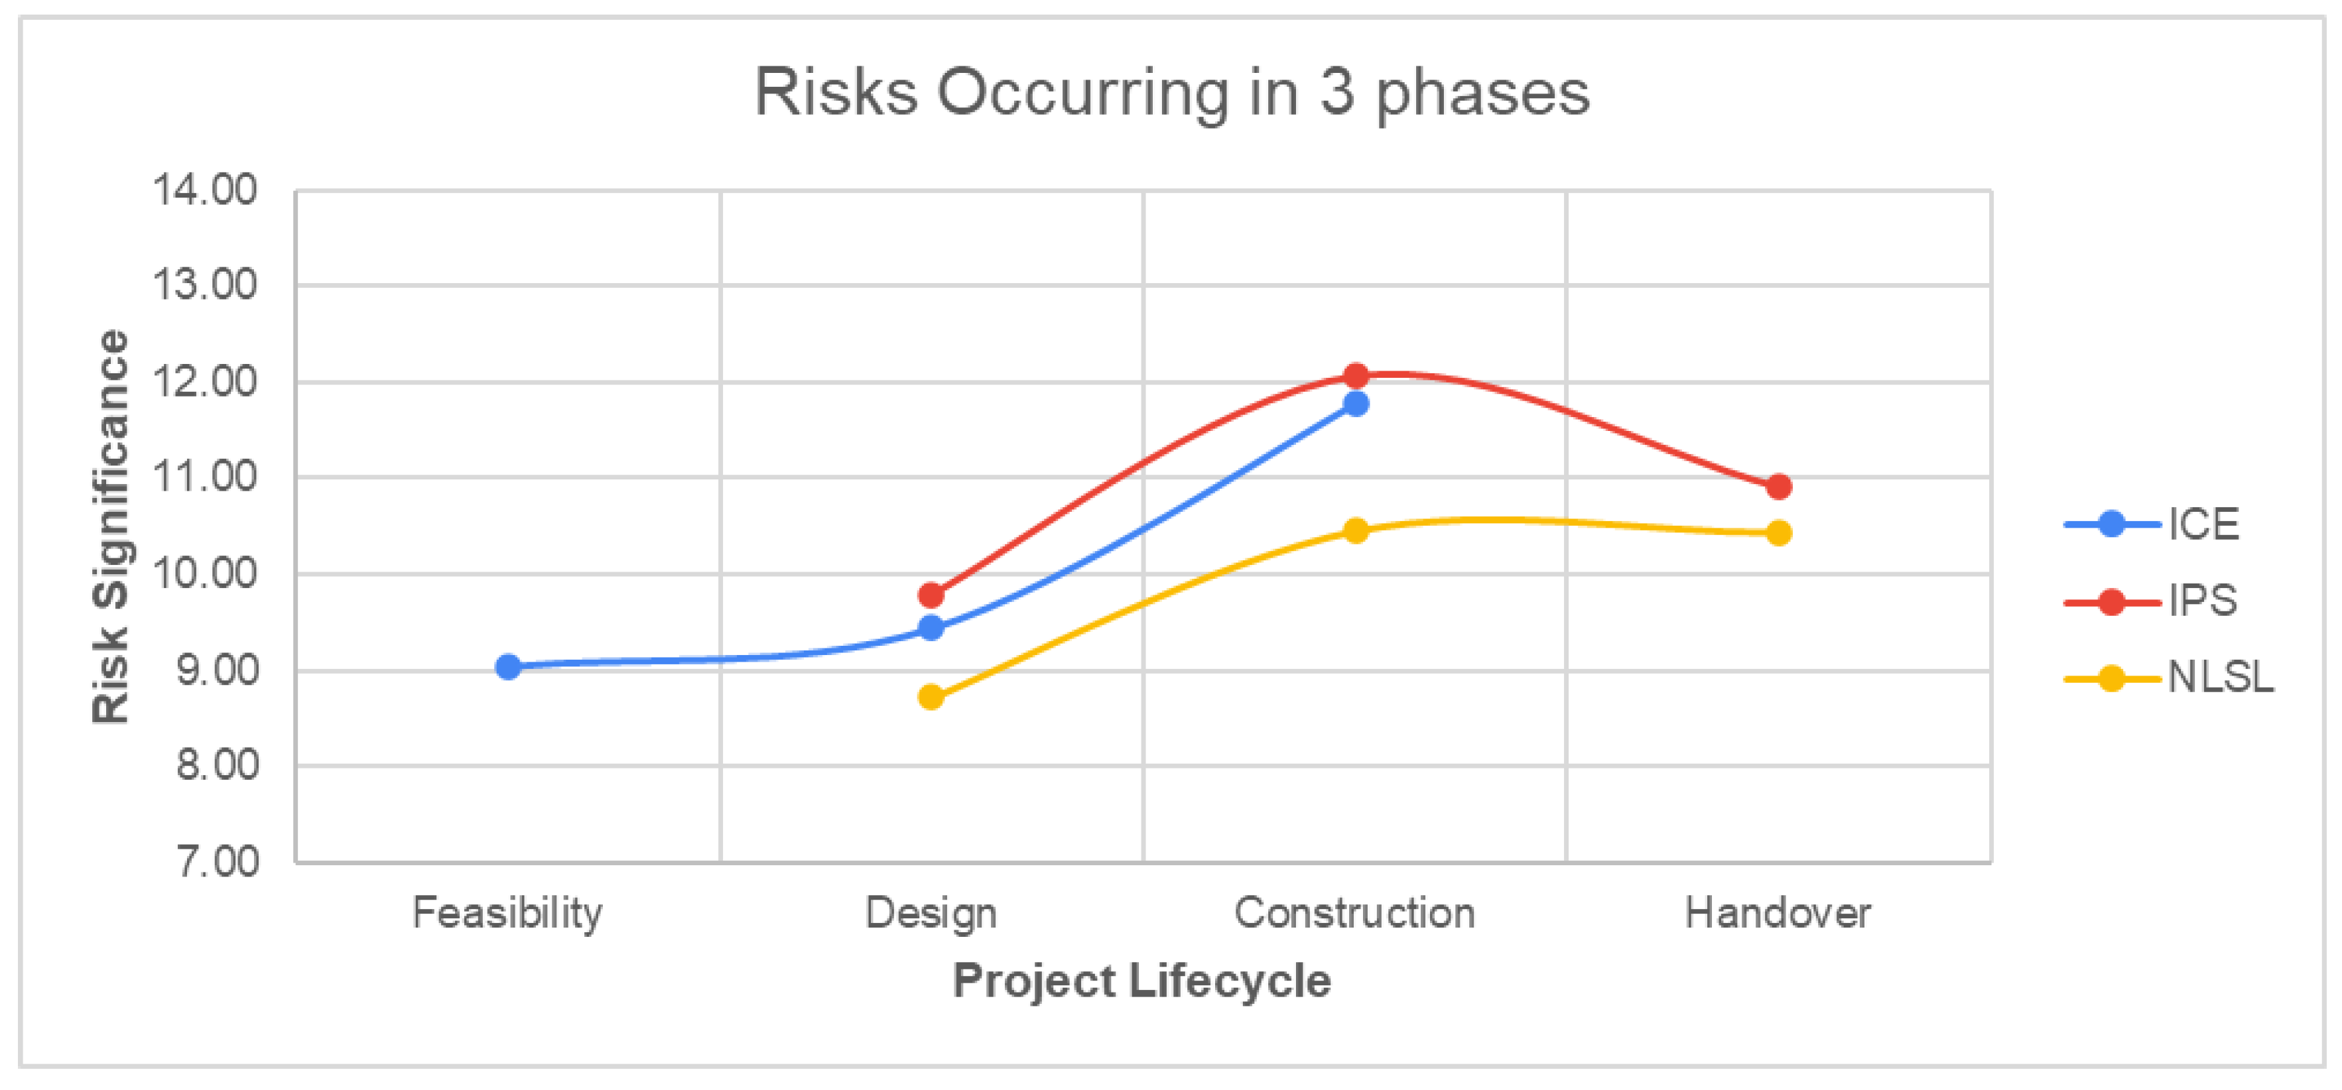This screenshot has width=2342, height=1090.
Task: Click the 'Handover' x-axis label
Action: tap(1778, 913)
